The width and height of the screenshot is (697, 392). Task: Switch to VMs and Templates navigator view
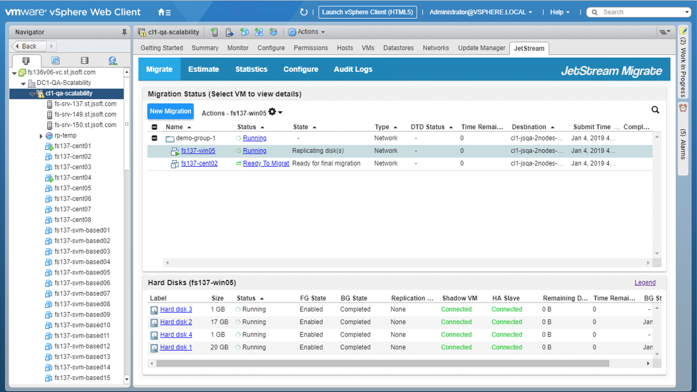[x=55, y=60]
